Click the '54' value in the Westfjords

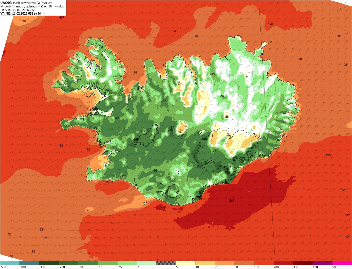[101, 47]
